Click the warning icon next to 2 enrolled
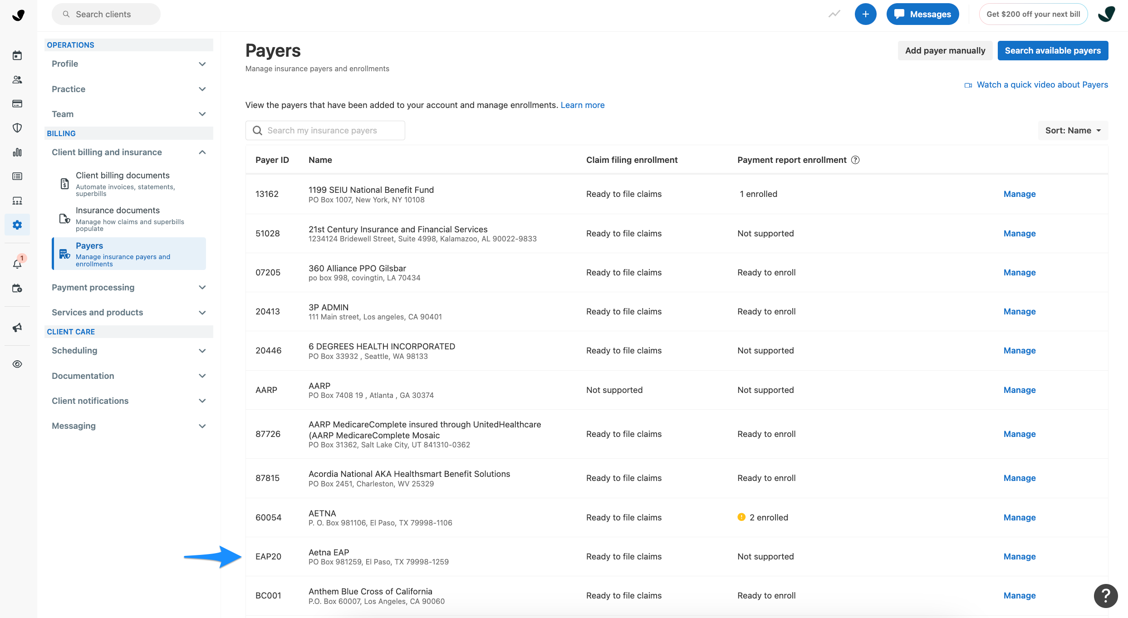1128x618 pixels. click(x=741, y=517)
